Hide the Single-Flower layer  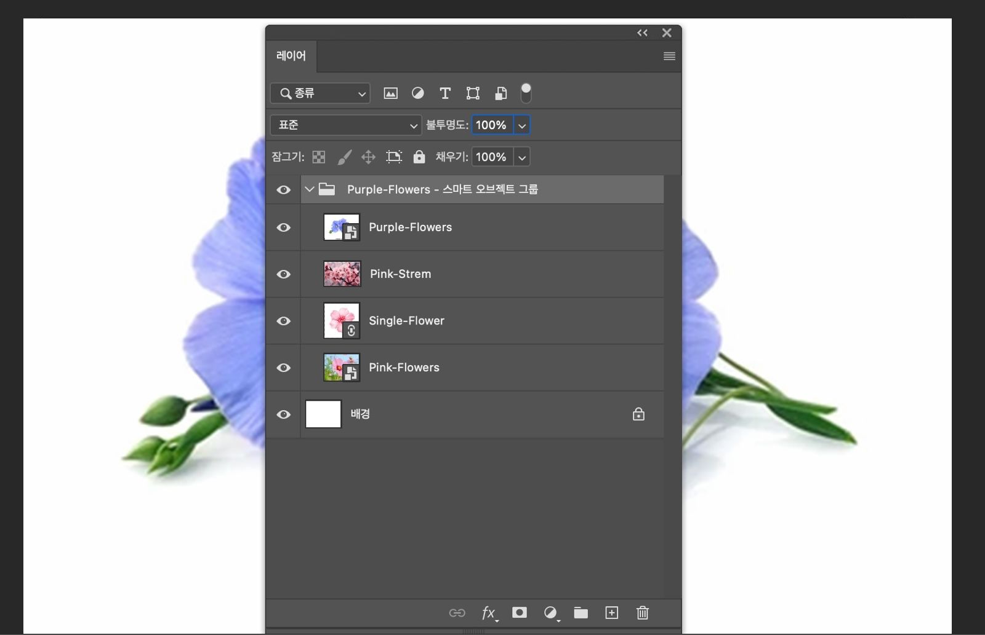283,321
